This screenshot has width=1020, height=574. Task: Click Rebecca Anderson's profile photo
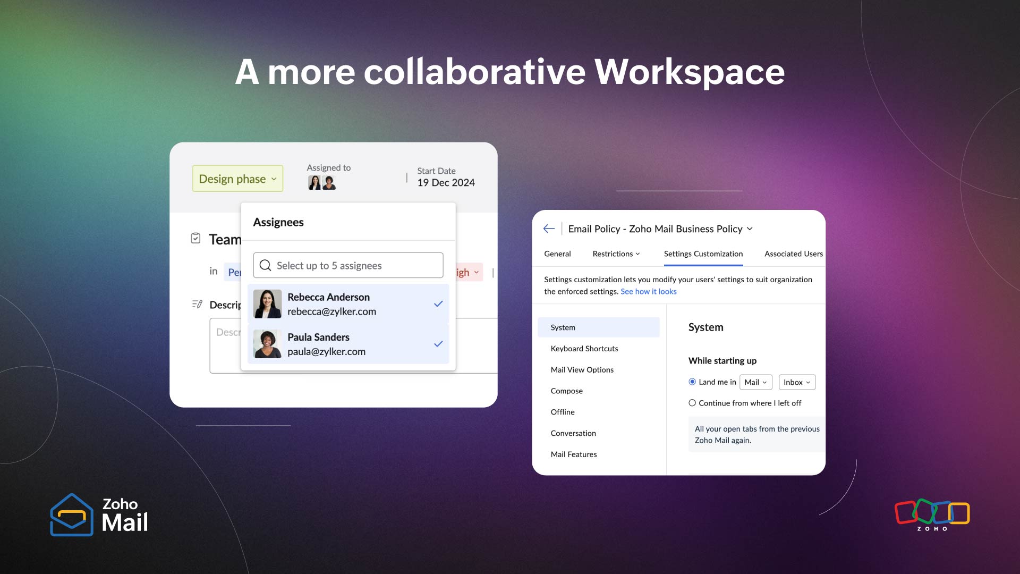pos(267,304)
